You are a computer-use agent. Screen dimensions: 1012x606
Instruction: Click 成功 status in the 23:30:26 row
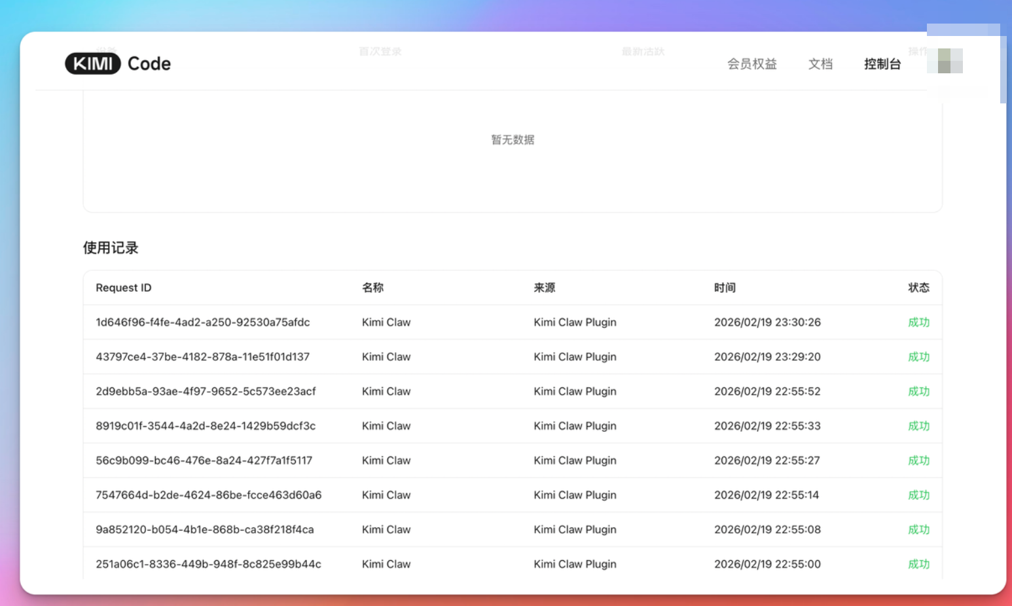pos(918,322)
